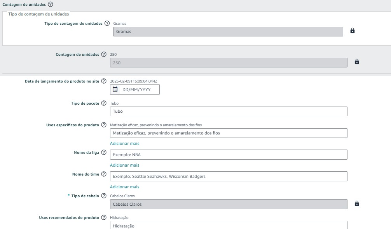Open help for Data de lançamento do produto

point(103,81)
